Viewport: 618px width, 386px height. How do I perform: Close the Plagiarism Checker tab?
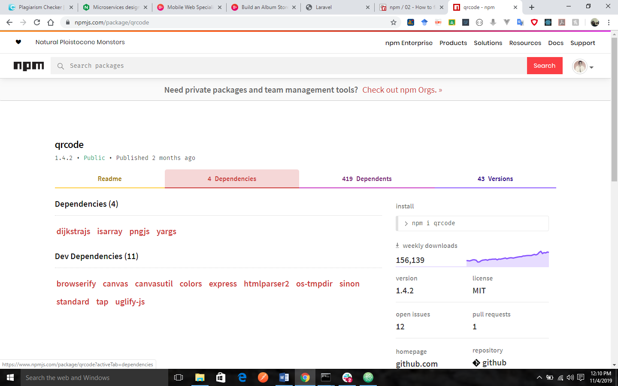(x=71, y=7)
